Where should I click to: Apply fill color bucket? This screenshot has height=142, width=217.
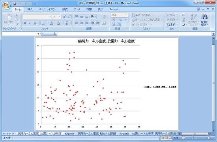point(51,23)
